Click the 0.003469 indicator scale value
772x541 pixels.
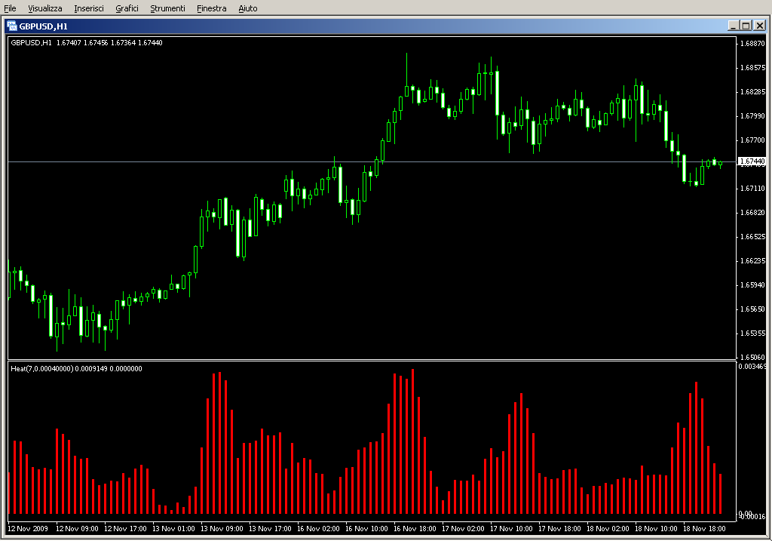pyautogui.click(x=752, y=367)
